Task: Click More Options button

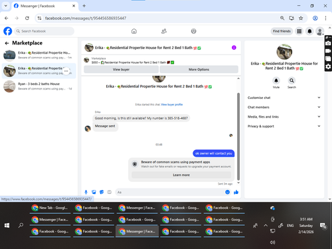Action: tap(199, 70)
